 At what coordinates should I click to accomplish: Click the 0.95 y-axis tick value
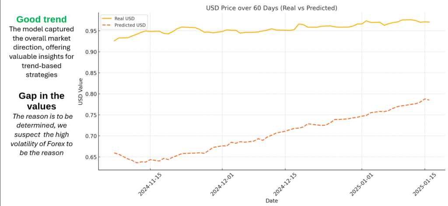(90, 31)
